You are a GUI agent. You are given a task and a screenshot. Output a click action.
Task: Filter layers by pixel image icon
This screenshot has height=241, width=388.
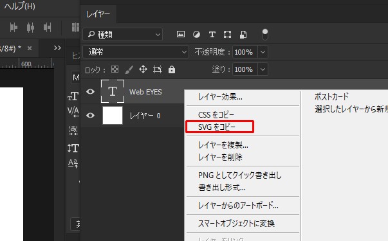pos(181,34)
